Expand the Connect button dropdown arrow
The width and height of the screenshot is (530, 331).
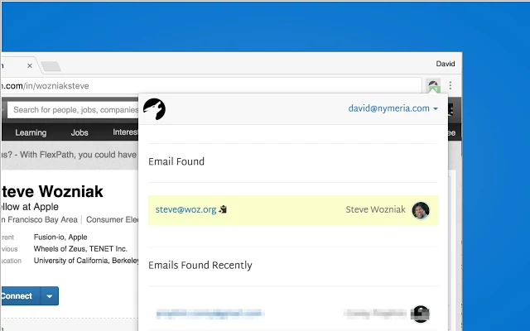[50, 296]
